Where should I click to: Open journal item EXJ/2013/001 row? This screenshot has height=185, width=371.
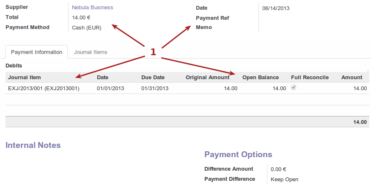click(44, 88)
